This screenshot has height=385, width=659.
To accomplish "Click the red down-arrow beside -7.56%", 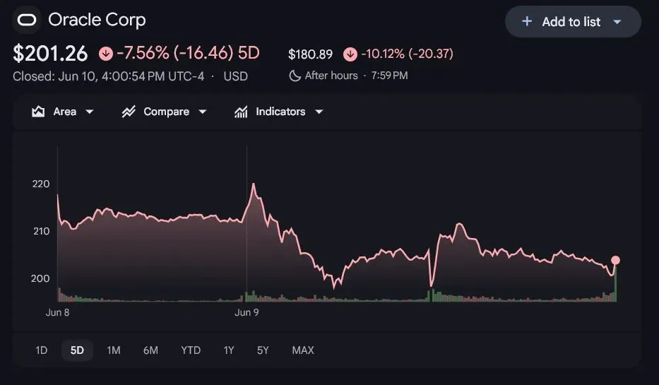I will (x=106, y=54).
